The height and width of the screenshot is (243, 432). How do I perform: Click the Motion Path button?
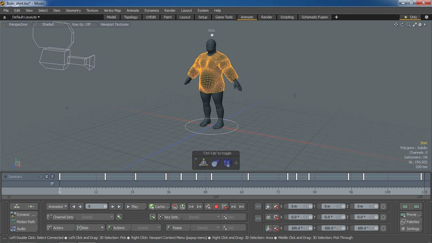[x=23, y=222]
